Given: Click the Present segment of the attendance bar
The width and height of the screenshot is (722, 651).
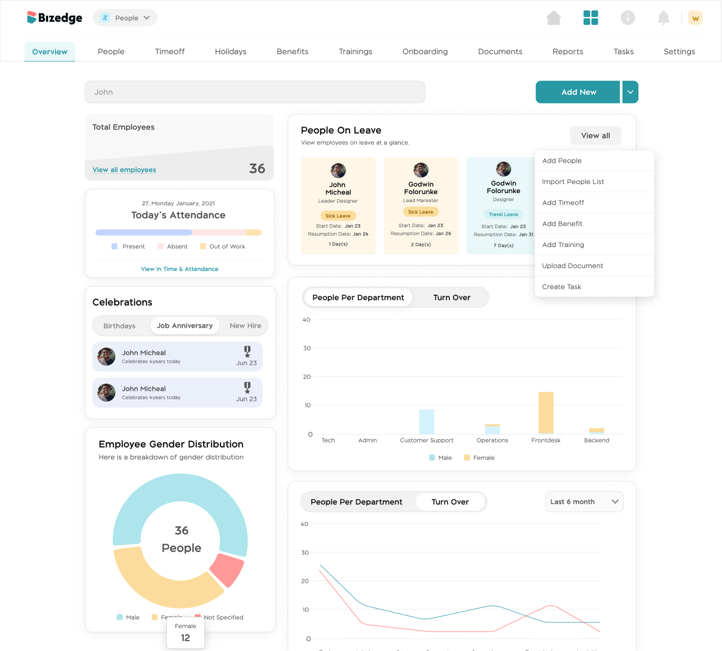Looking at the screenshot, I should (143, 232).
